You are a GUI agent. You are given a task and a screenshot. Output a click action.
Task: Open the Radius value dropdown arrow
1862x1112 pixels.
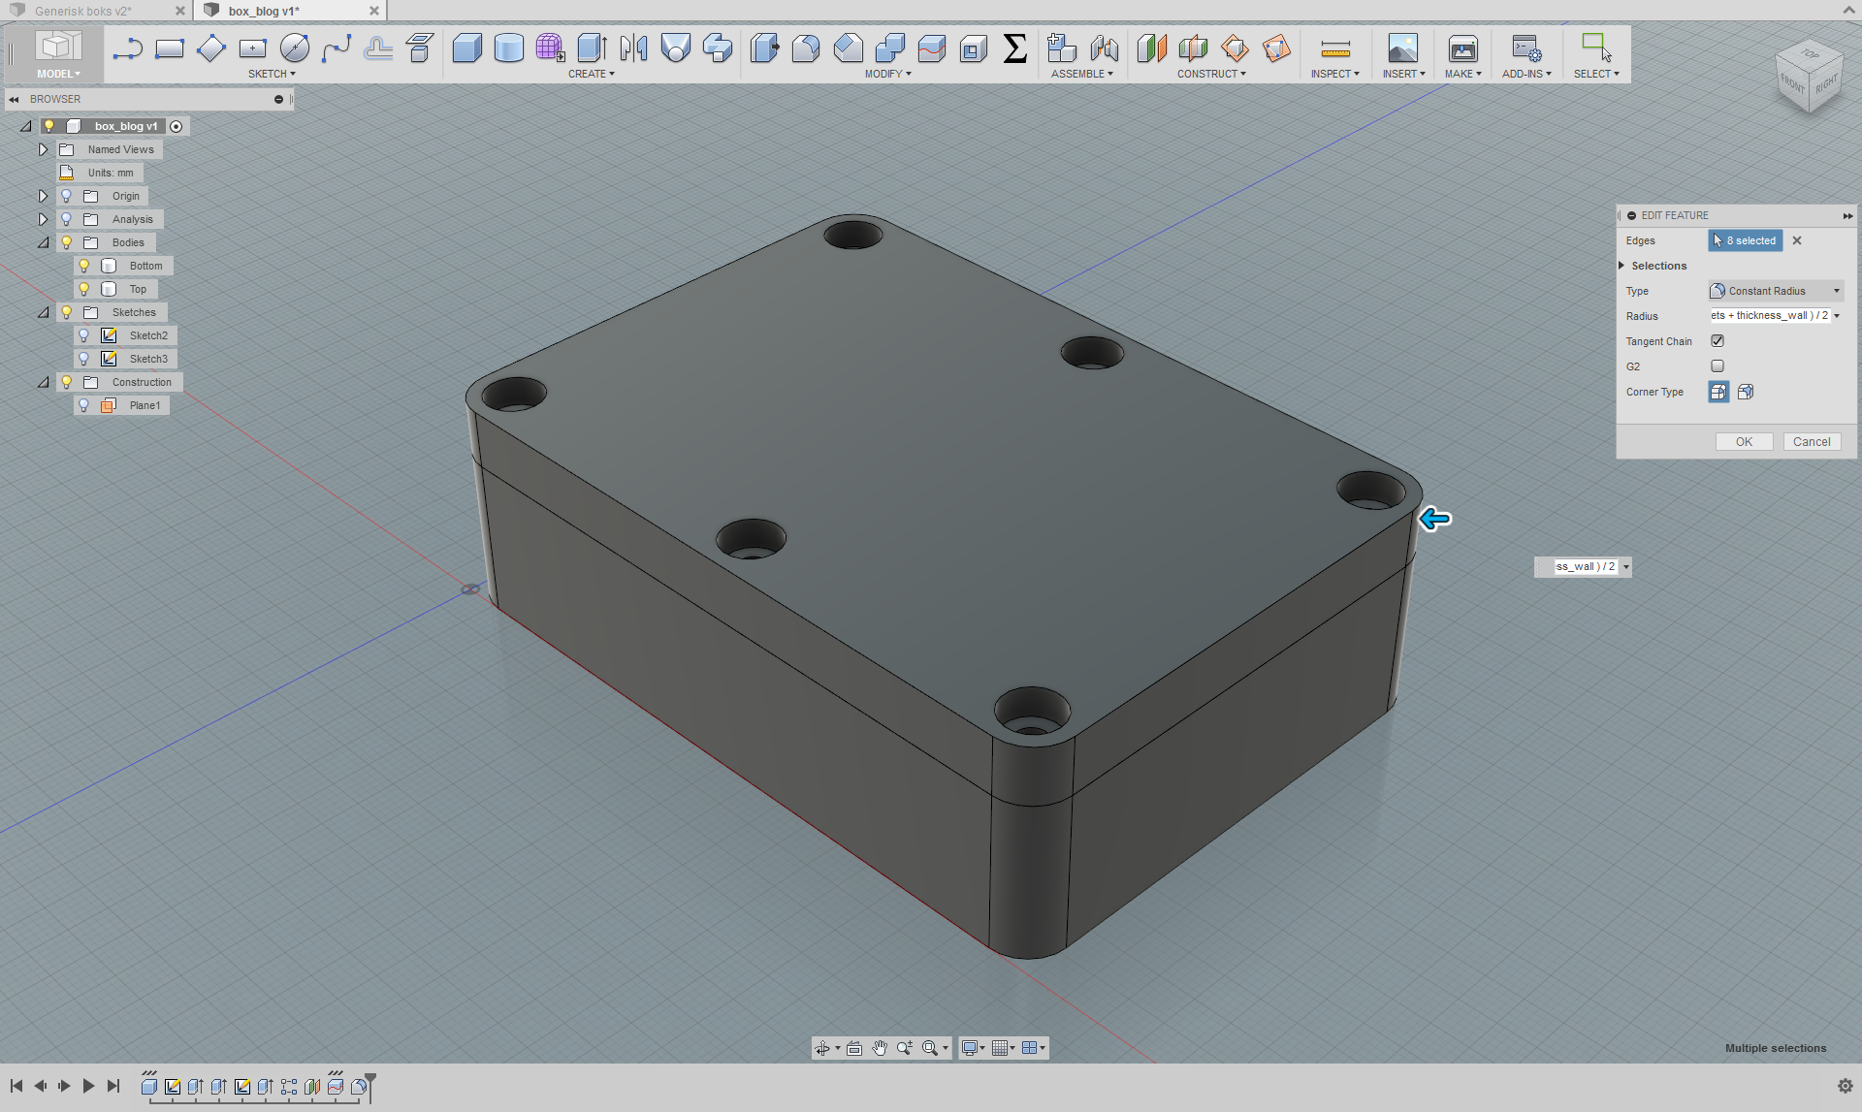[1837, 316]
